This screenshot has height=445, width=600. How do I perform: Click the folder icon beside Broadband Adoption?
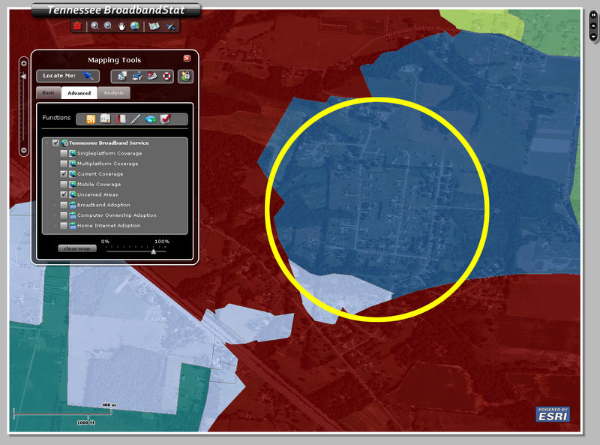tap(73, 205)
